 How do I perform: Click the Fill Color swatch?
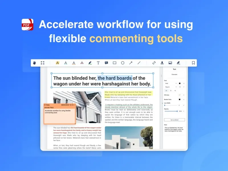coord(180,95)
